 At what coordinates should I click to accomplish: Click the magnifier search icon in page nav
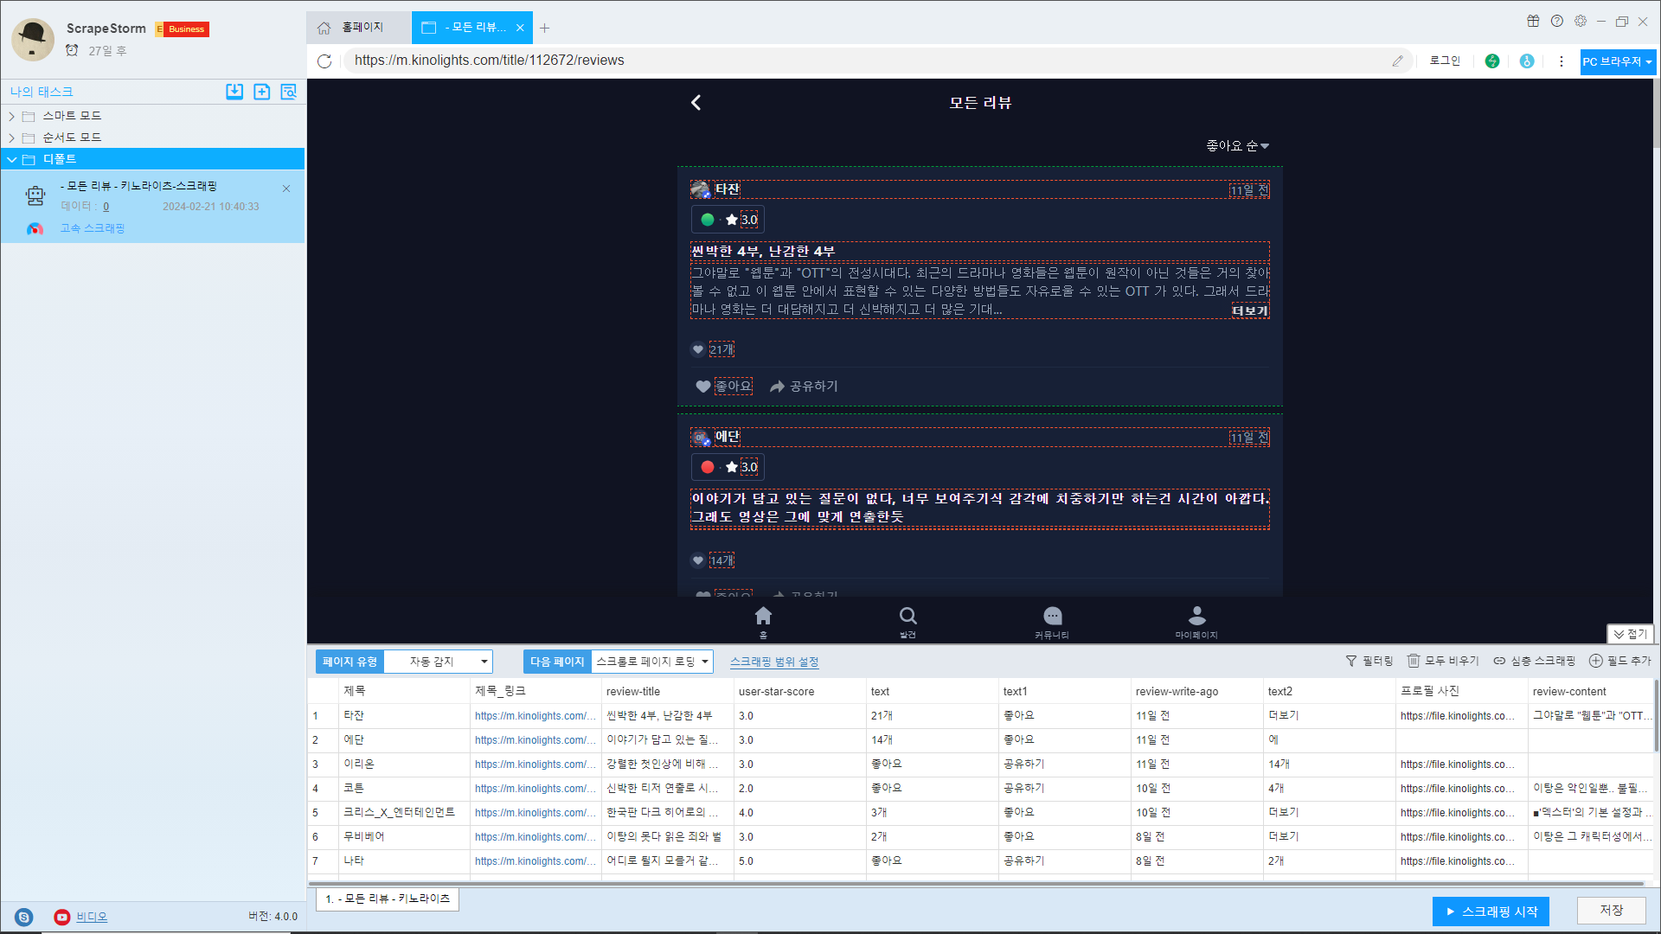coord(907,616)
